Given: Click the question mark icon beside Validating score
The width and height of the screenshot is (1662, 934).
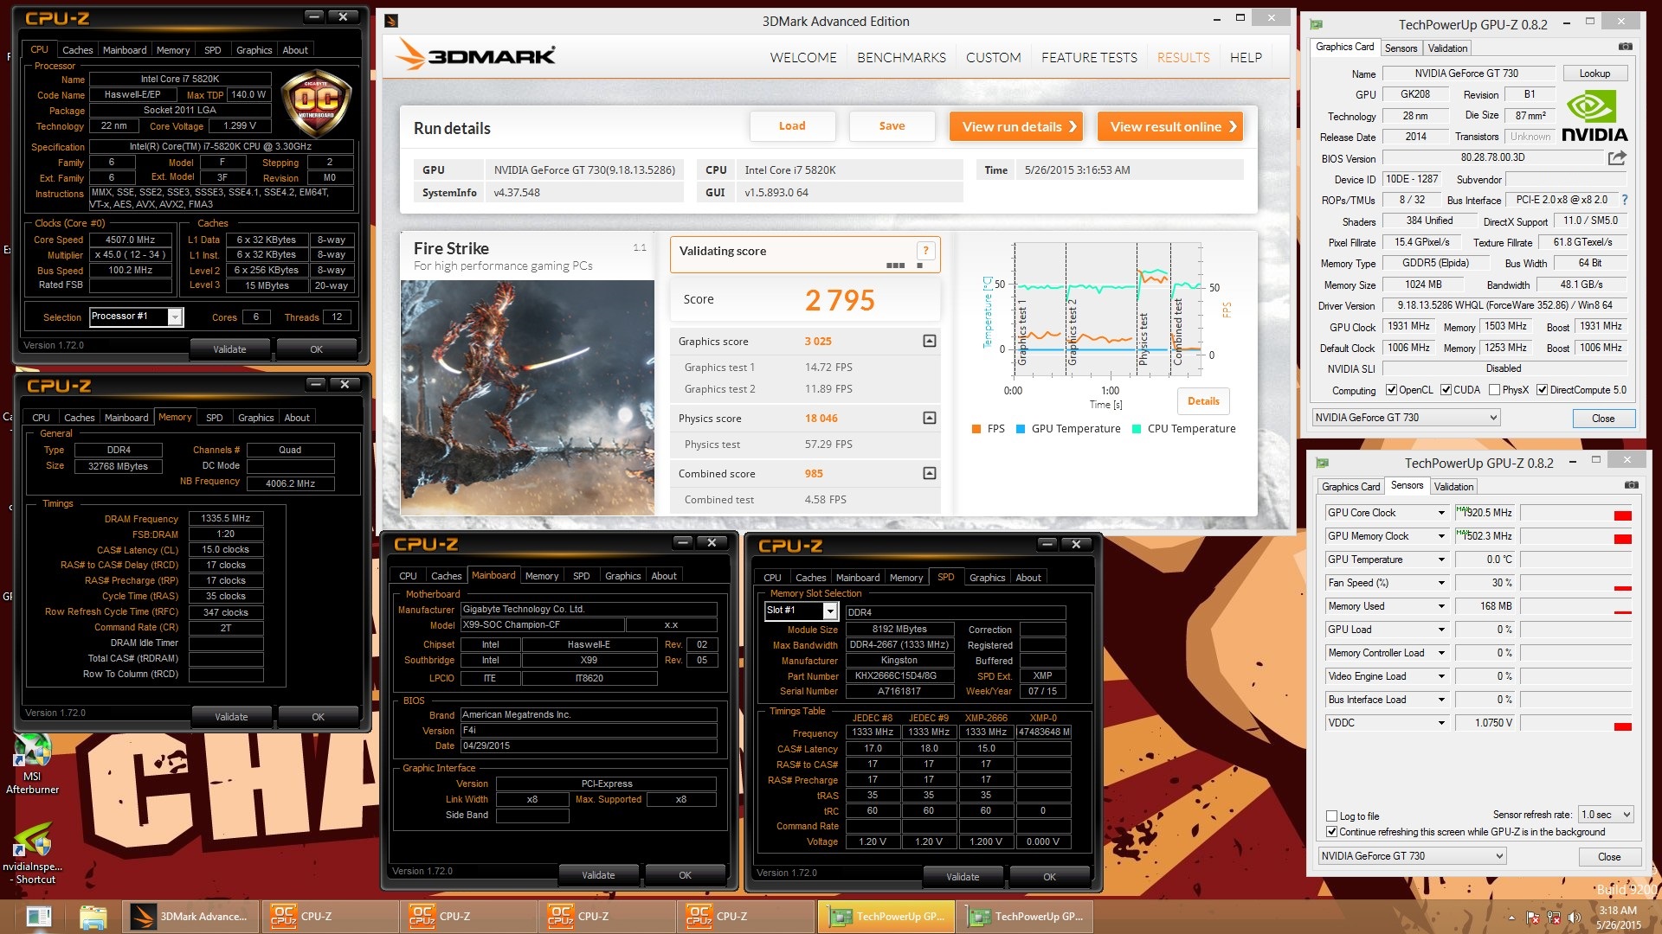Looking at the screenshot, I should [926, 252].
